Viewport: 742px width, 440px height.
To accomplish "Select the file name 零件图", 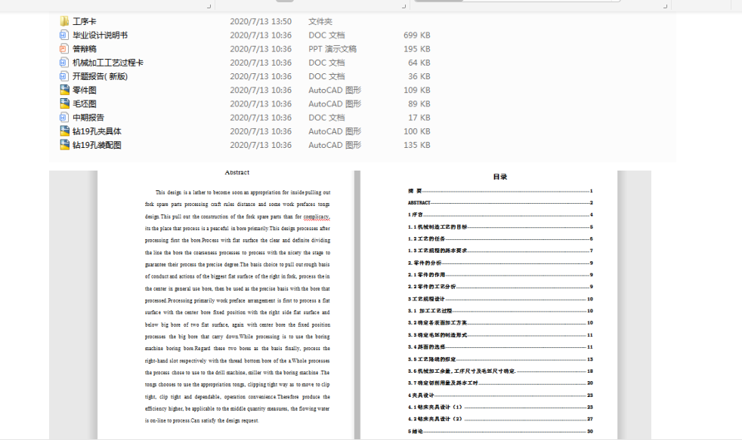I will (84, 90).
